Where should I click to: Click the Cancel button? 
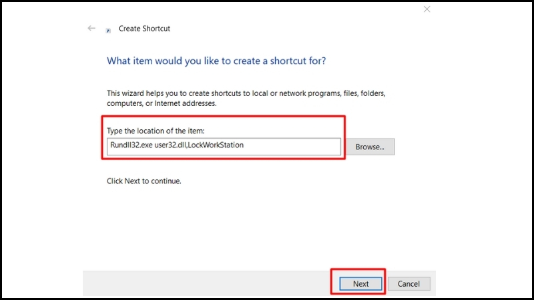pos(409,284)
